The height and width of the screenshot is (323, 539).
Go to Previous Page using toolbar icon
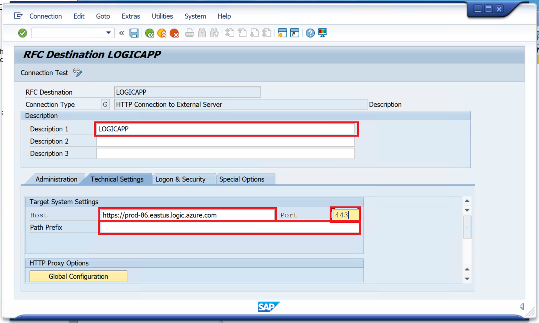pyautogui.click(x=242, y=33)
